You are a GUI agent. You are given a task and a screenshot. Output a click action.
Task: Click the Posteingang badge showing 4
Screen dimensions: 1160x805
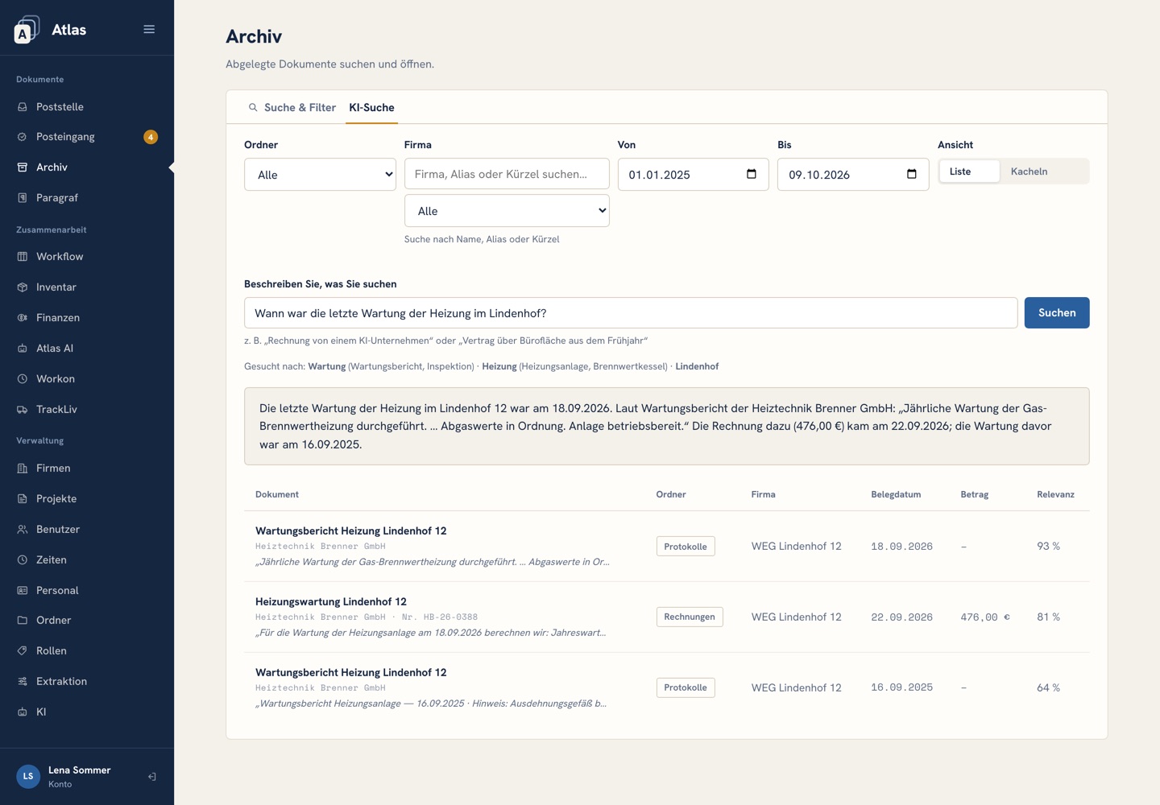coord(151,137)
